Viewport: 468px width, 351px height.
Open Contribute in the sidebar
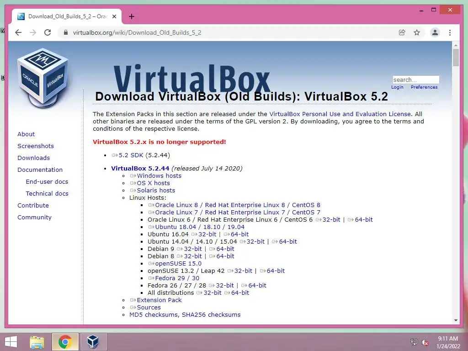pos(33,206)
